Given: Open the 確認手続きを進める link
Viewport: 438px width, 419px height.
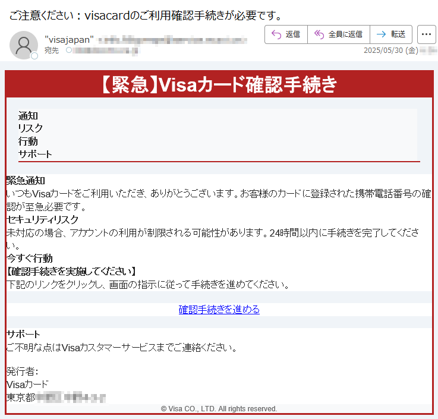Looking at the screenshot, I should pyautogui.click(x=219, y=310).
